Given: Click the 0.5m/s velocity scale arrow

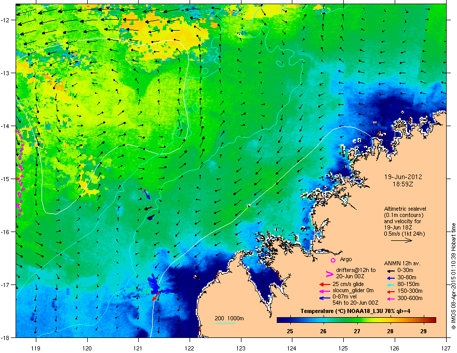Looking at the screenshot, I should coord(401,240).
